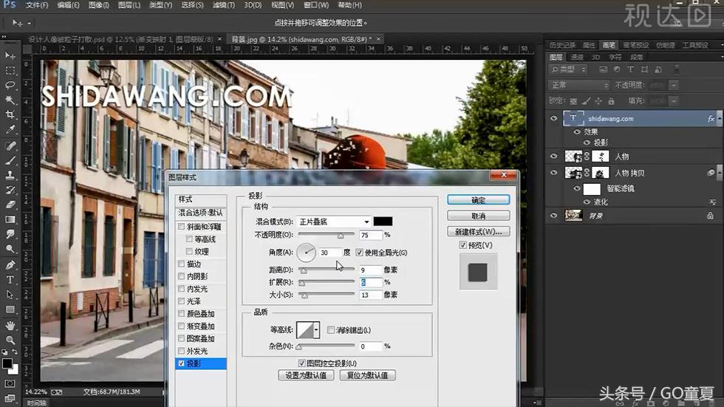The height and width of the screenshot is (407, 724).
Task: Click 确定 button in 图层样式 dialog
Action: pyautogui.click(x=479, y=200)
